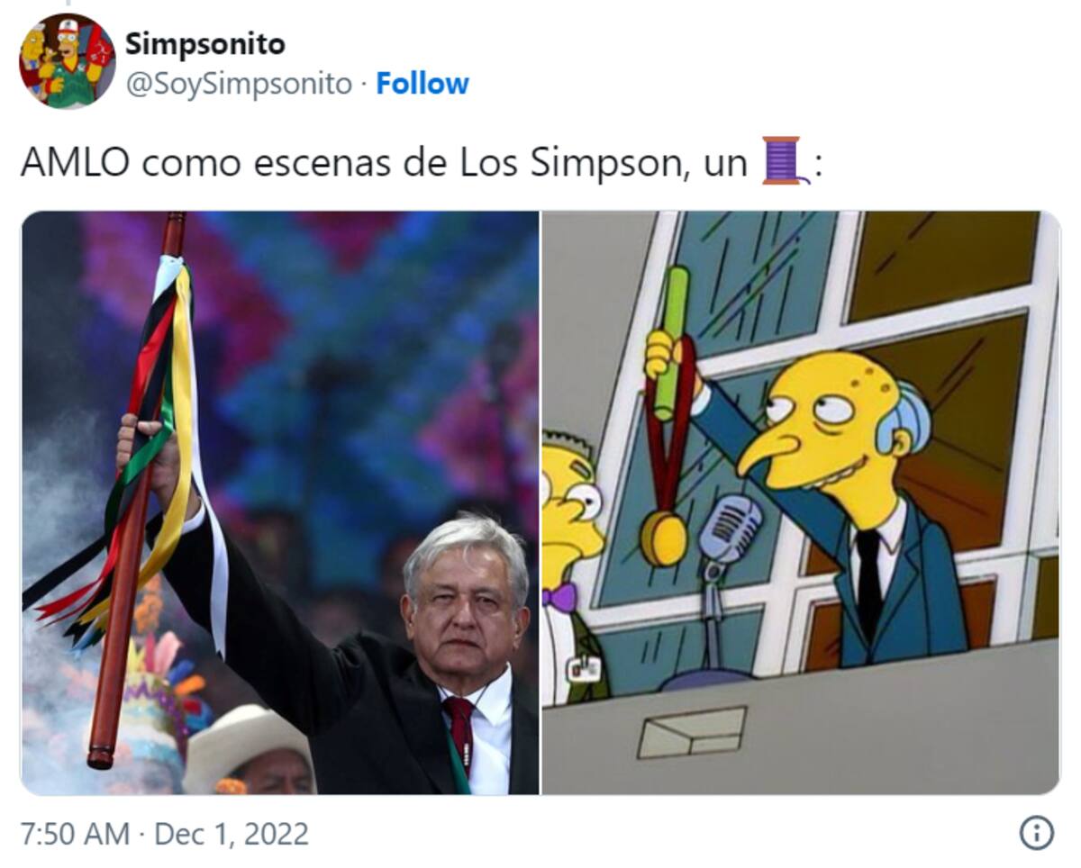Click Mr. Burns' face in cartoon
This screenshot has width=1081, height=868.
coord(824,432)
